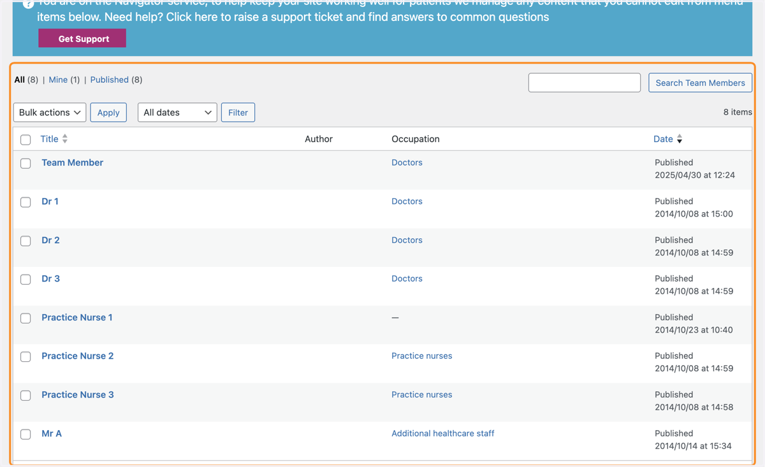
Task: Select the Mr A row checkbox
Action: click(25, 435)
